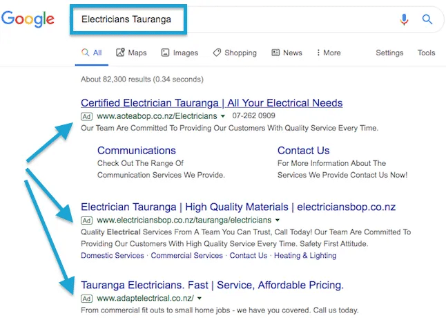Switch to the Images tab

(180, 53)
